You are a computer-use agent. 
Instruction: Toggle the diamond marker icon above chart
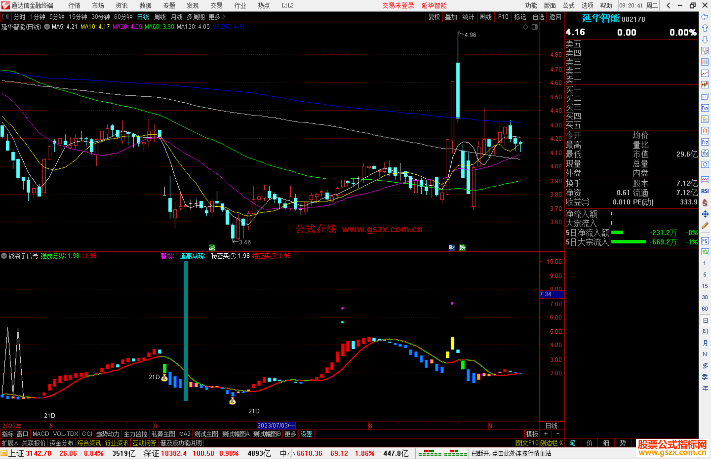[x=525, y=27]
